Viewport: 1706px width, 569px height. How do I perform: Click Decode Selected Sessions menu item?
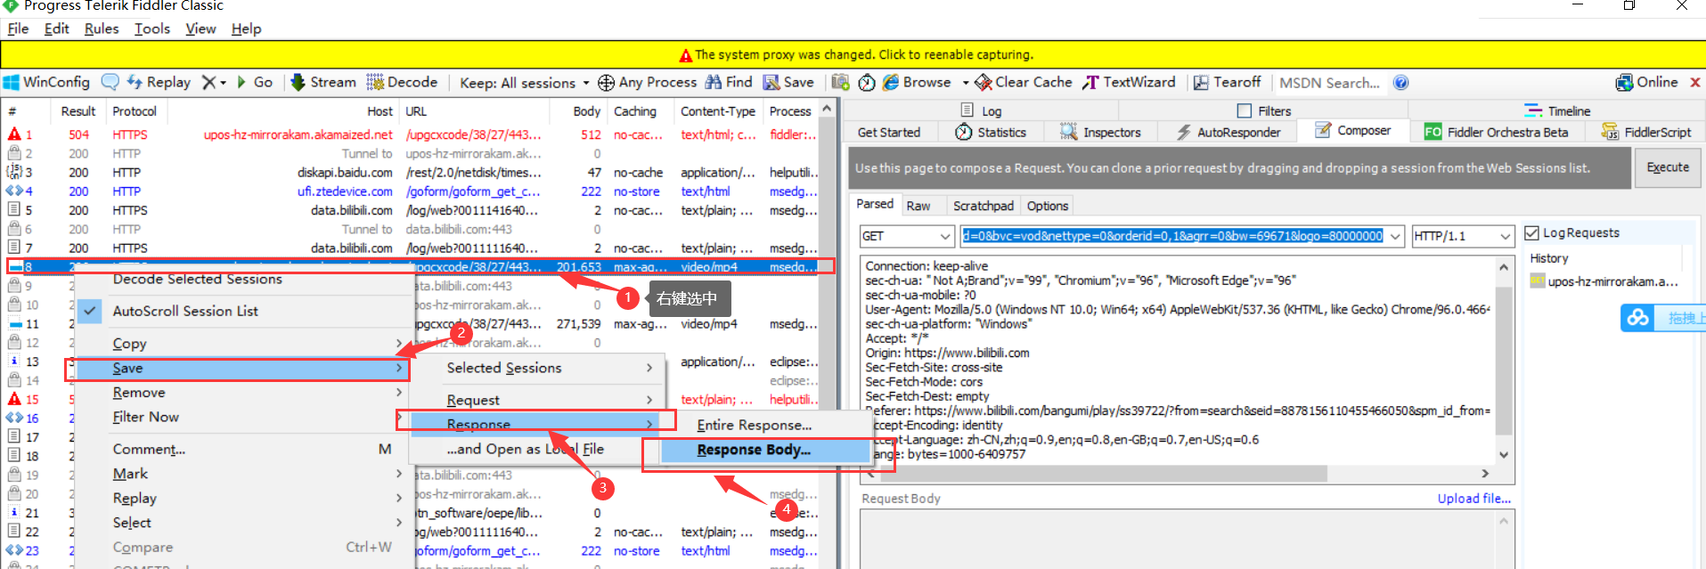click(x=197, y=279)
